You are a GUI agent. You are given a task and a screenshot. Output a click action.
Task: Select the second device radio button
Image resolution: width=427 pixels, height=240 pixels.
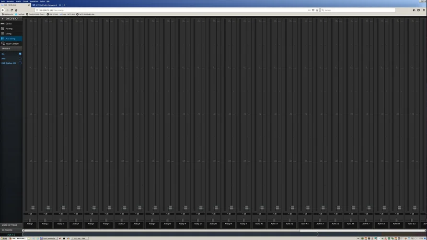pyautogui.click(x=20, y=59)
